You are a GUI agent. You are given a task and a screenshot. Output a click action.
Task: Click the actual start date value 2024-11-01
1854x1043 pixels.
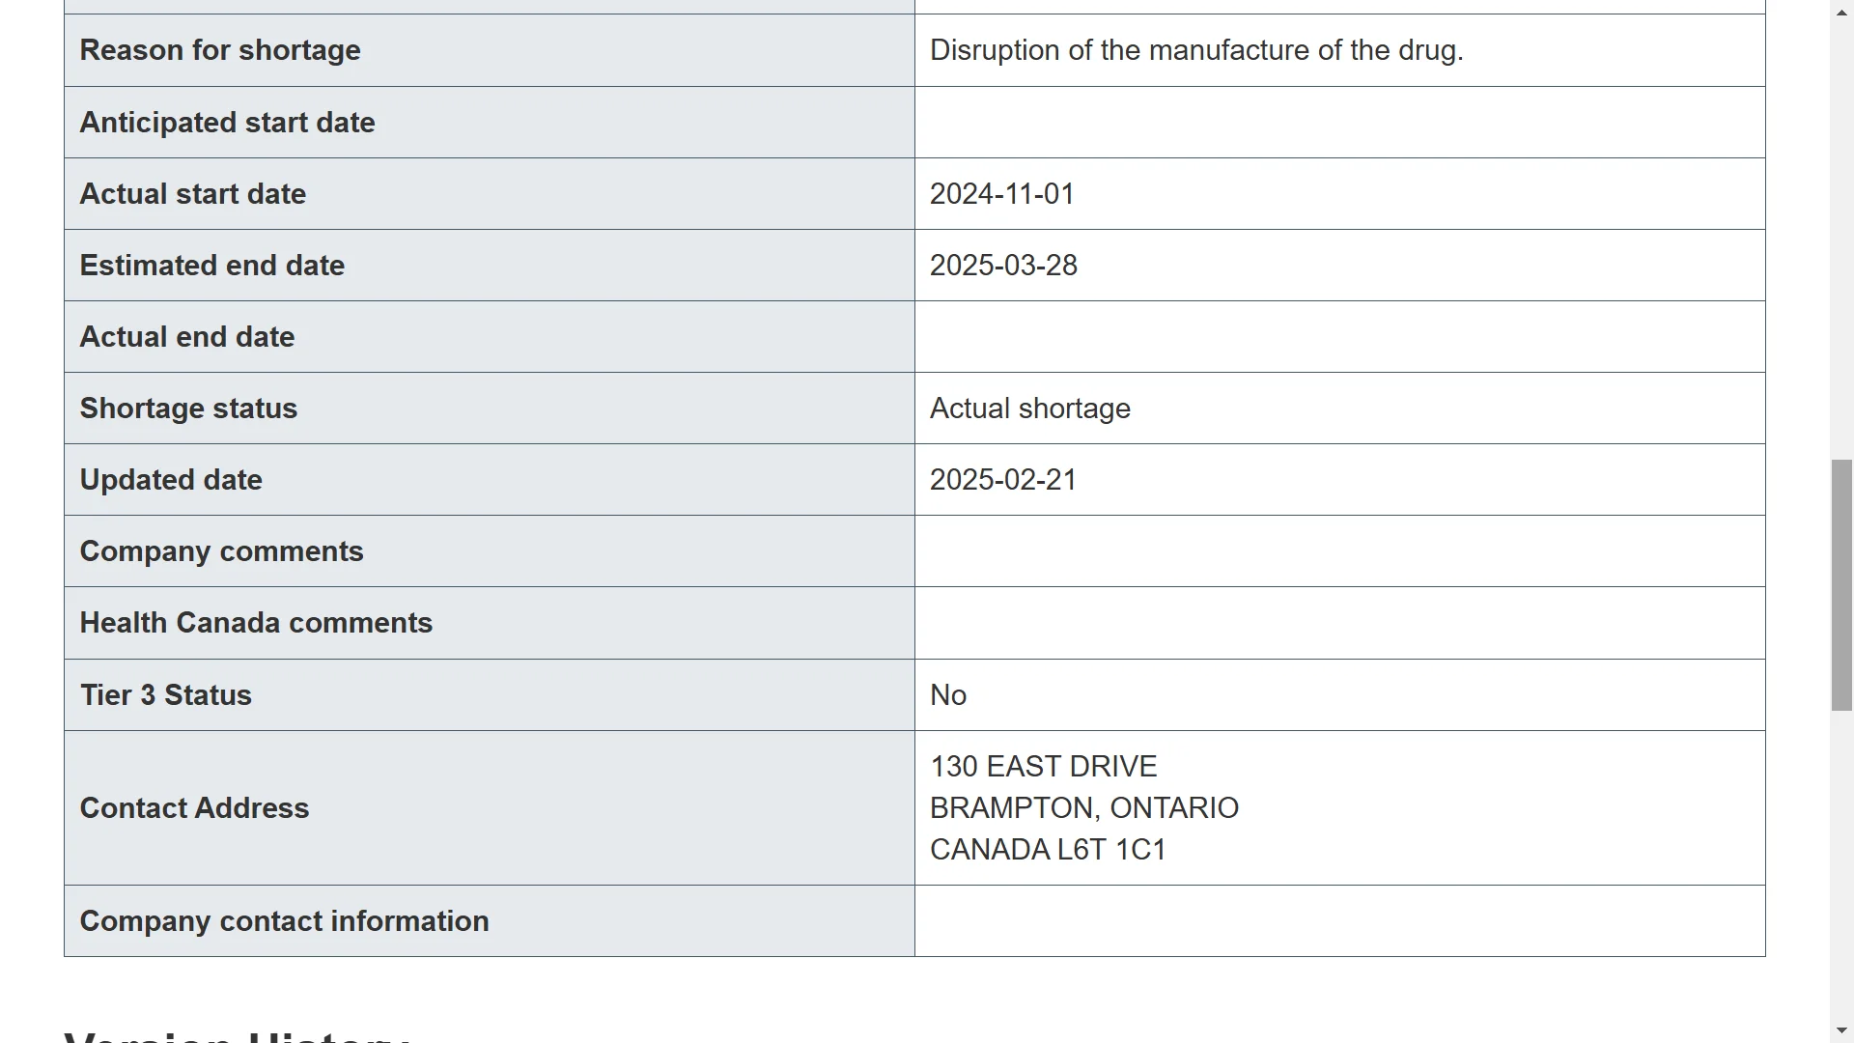1002,194
